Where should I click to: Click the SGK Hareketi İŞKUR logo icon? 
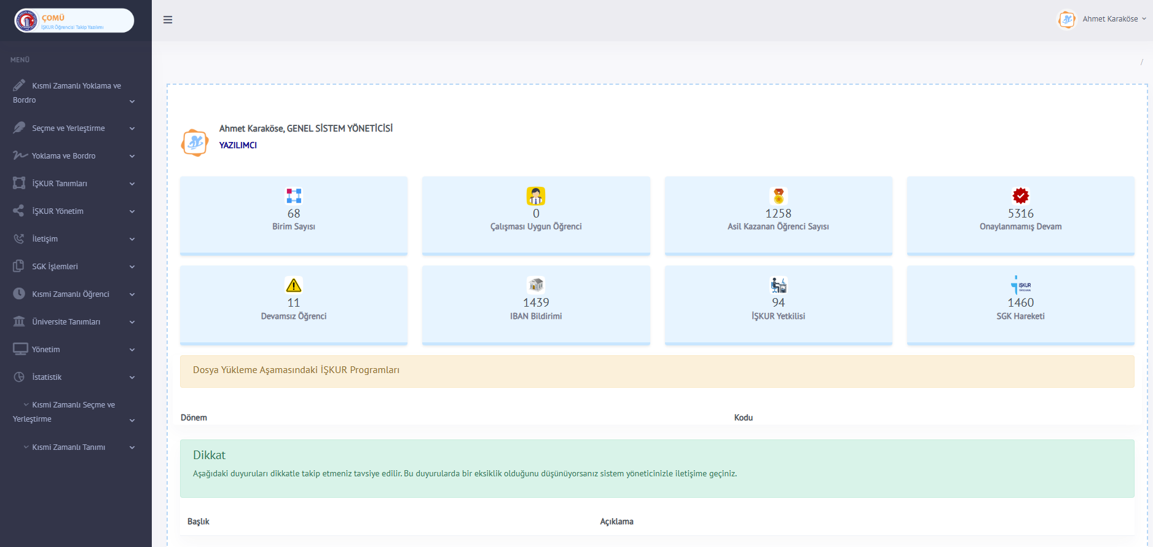1021,285
